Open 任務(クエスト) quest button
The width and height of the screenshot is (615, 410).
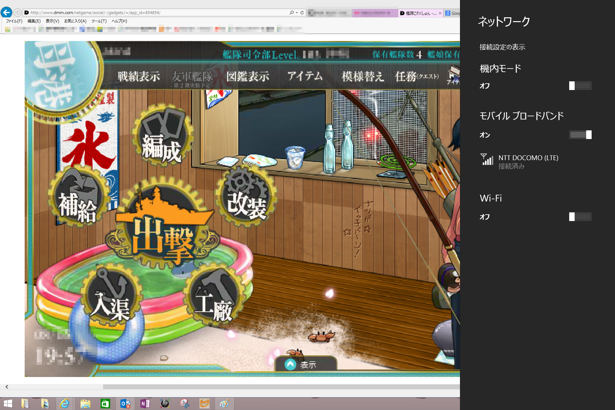416,76
